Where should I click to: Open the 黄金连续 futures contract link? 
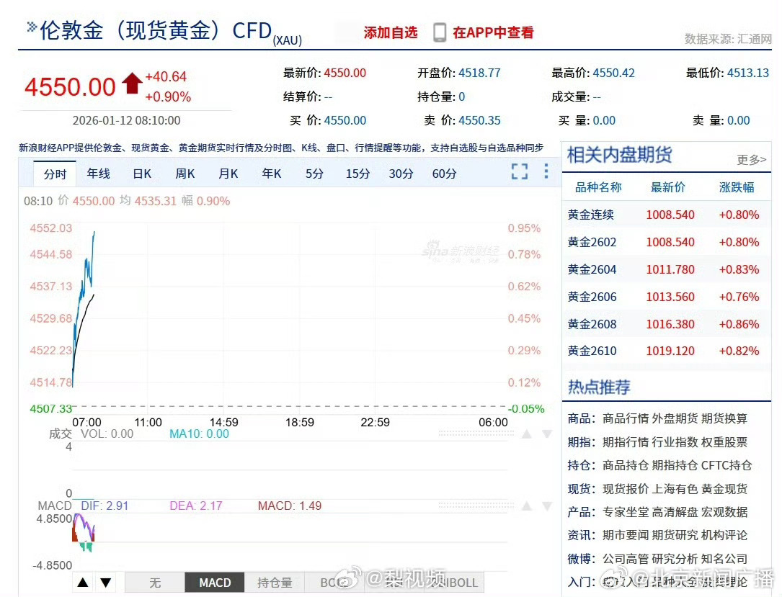coord(592,215)
